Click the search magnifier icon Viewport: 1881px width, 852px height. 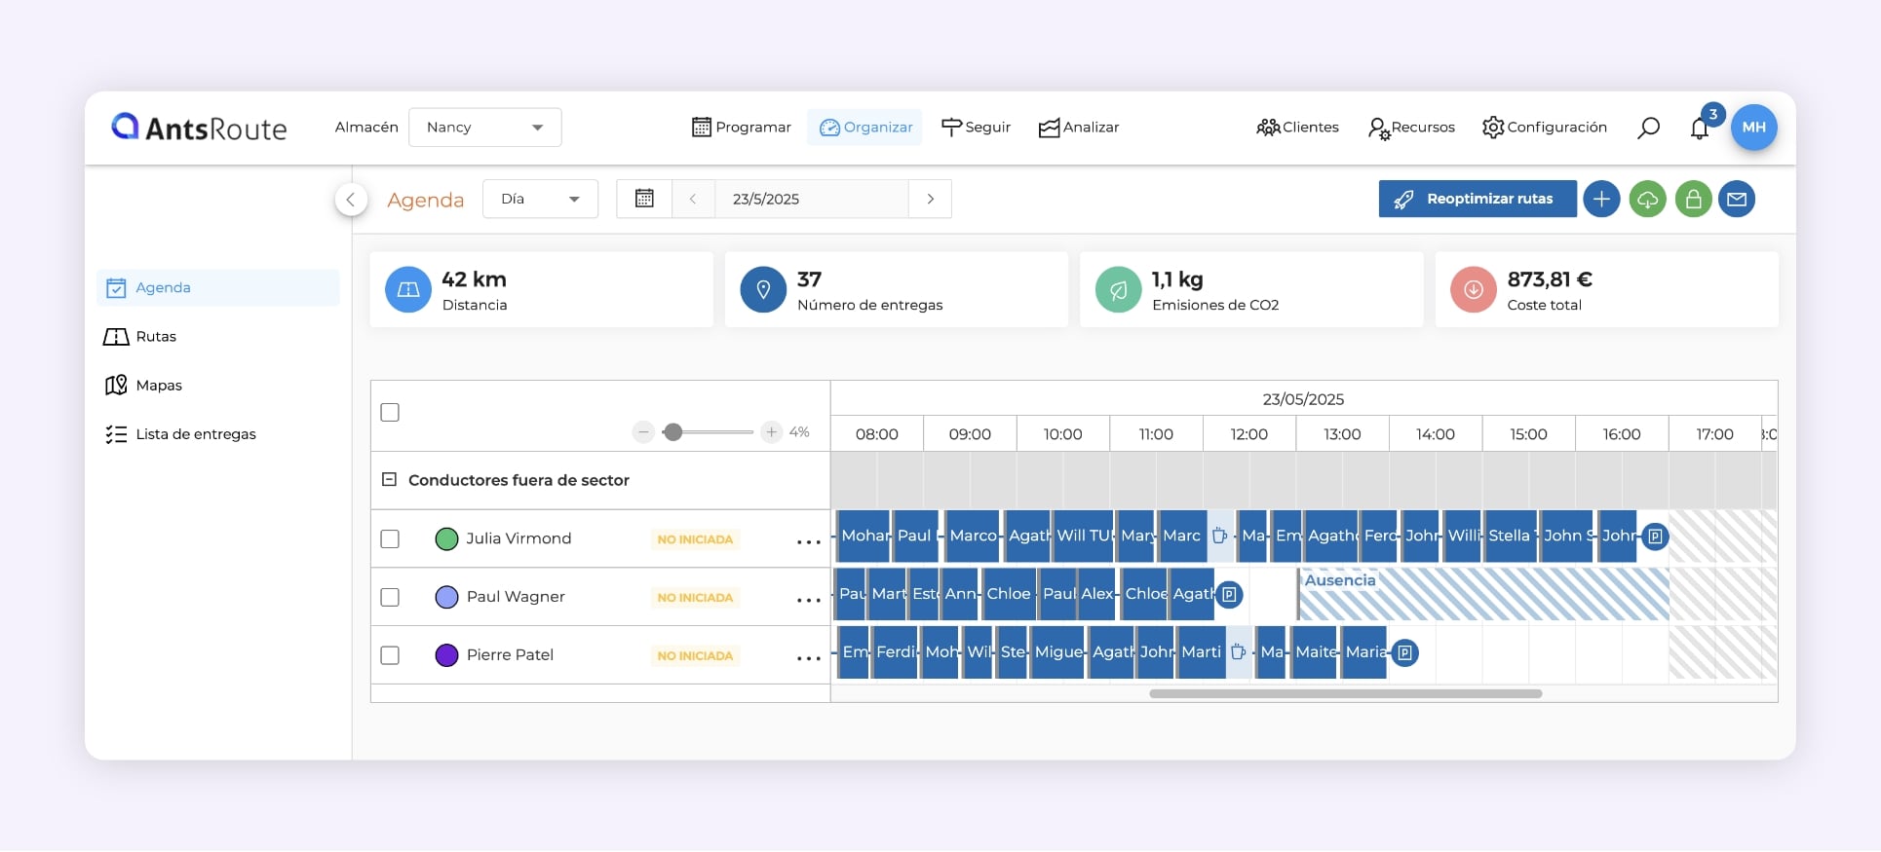pos(1648,128)
